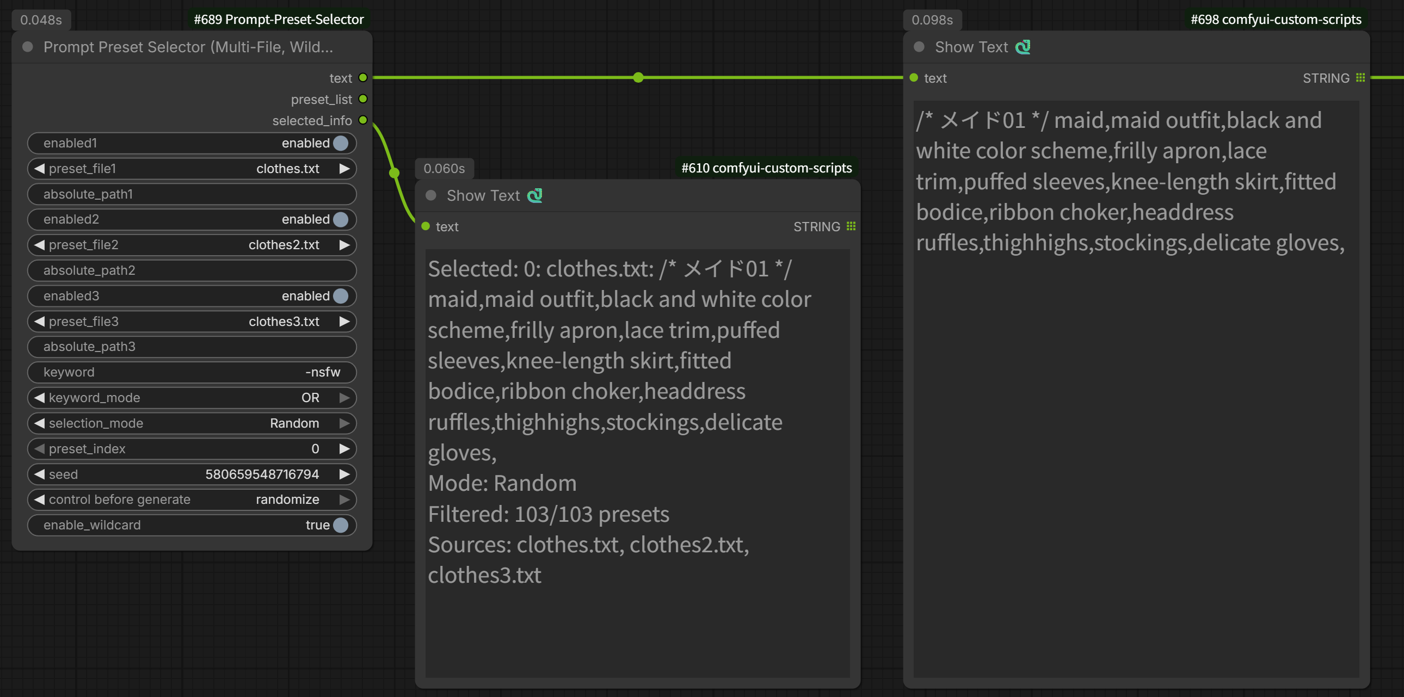Click the snake icon on #610 Show Text title

coord(535,195)
